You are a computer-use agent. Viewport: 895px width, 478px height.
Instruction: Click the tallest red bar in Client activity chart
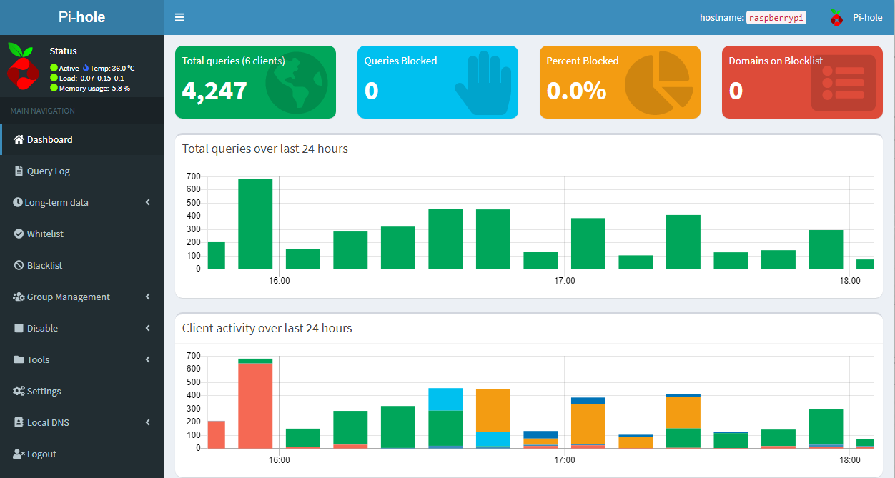pos(255,406)
